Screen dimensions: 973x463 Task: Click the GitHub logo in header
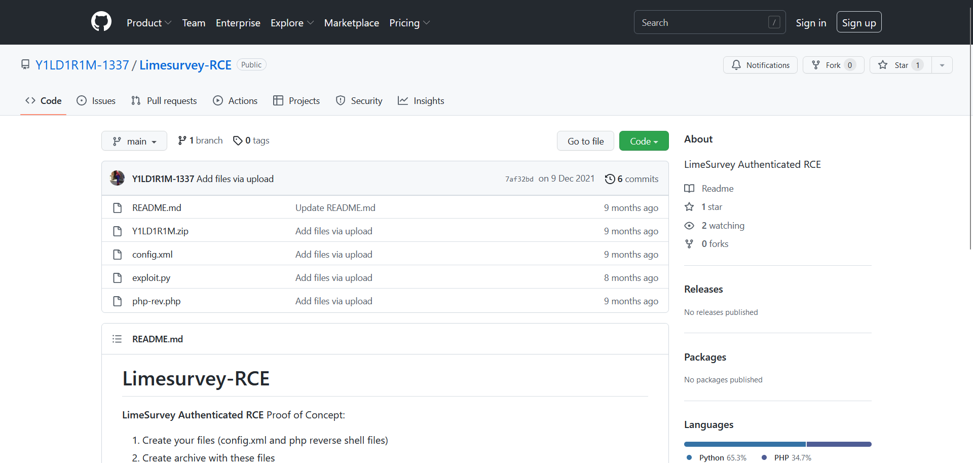tap(101, 22)
